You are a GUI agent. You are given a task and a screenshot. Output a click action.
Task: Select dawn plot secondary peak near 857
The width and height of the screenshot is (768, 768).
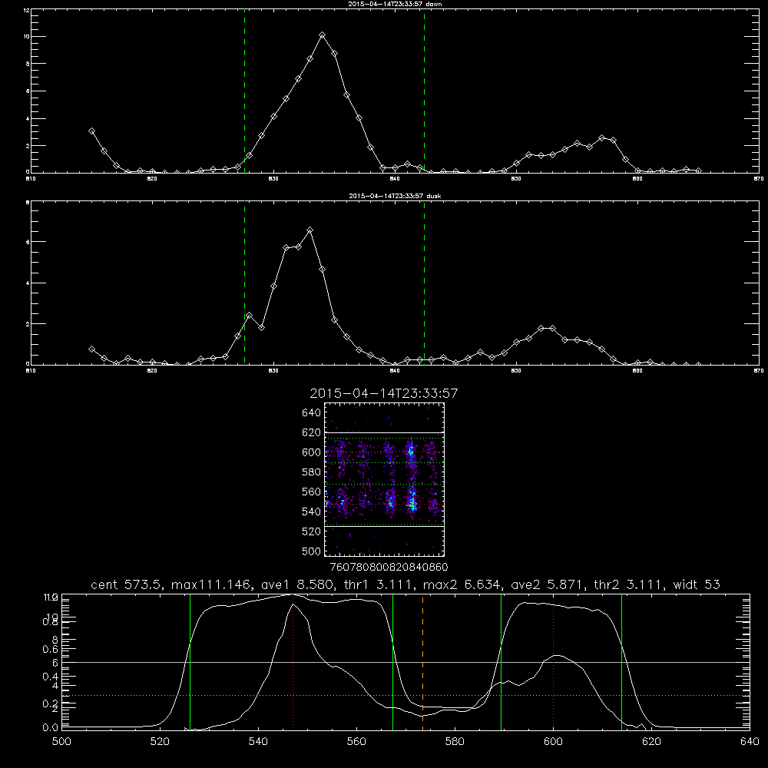coord(601,138)
